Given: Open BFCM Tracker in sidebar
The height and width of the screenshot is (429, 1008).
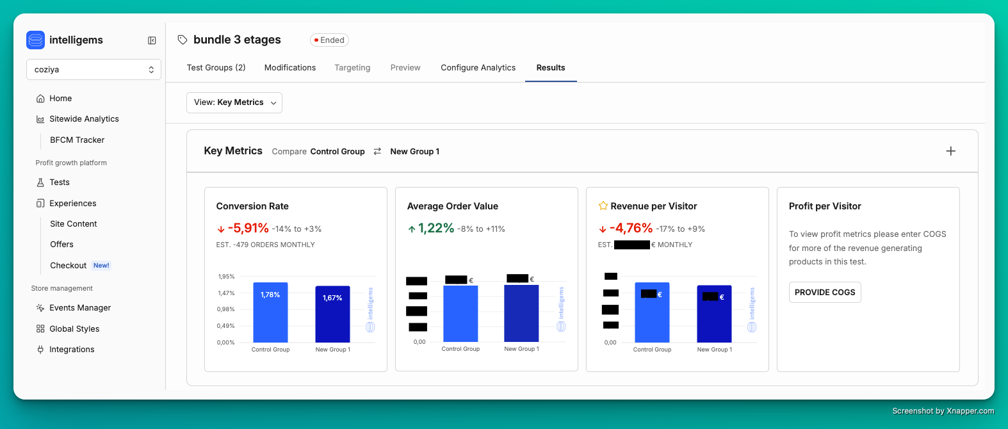Looking at the screenshot, I should click(x=77, y=140).
